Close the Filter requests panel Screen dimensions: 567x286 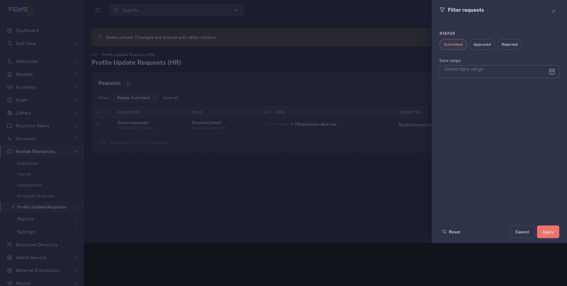[554, 11]
